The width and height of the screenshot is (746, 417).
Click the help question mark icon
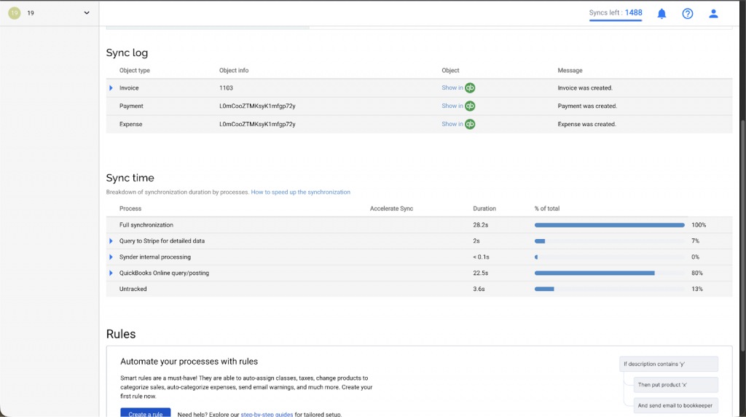(x=687, y=13)
